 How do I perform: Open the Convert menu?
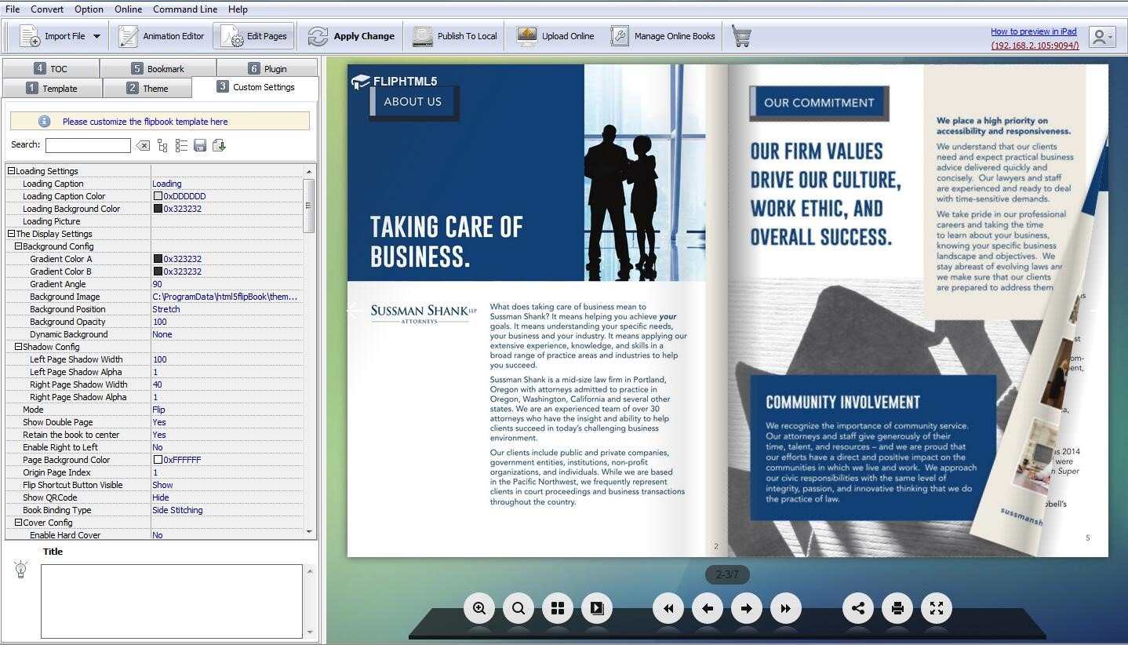pos(47,9)
